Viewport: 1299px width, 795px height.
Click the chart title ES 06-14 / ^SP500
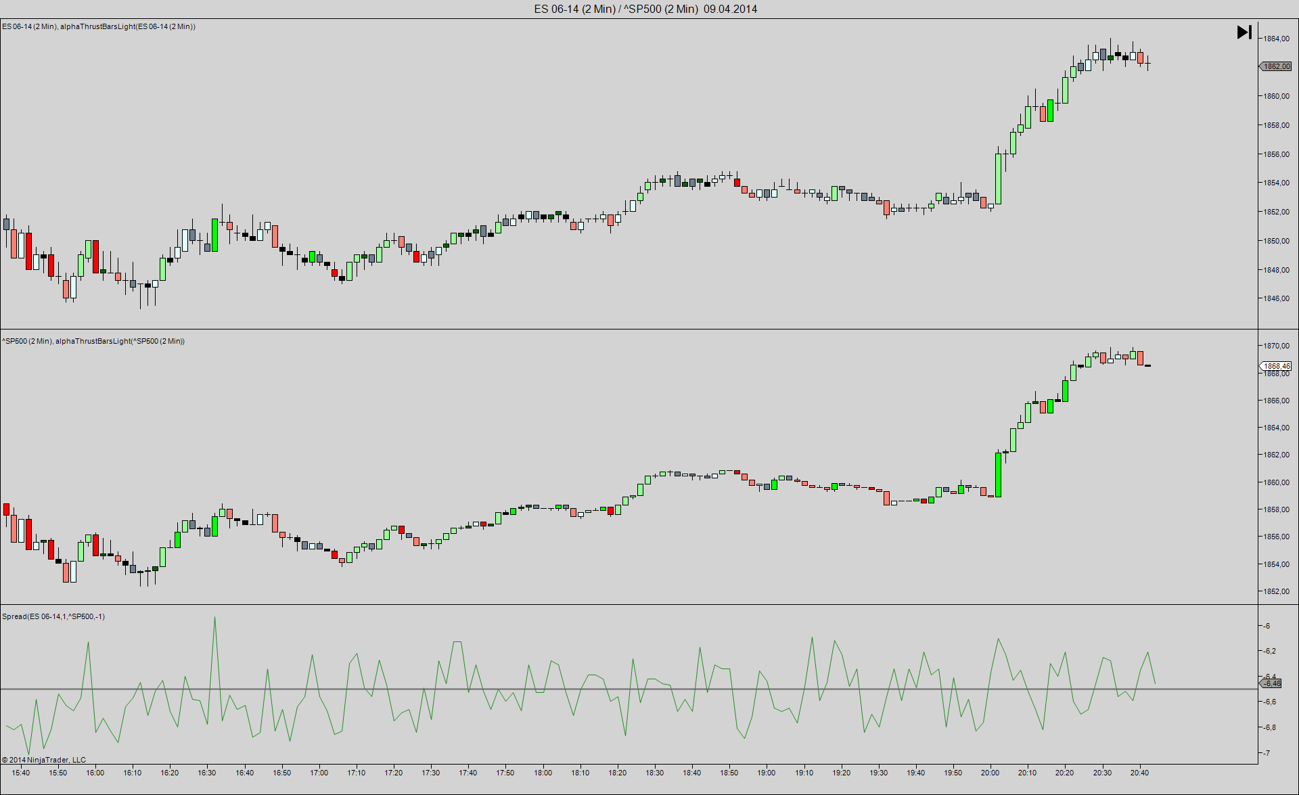coord(645,9)
